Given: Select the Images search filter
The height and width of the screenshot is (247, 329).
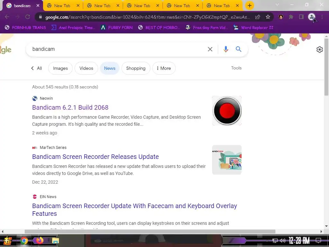Looking at the screenshot, I should (x=60, y=68).
